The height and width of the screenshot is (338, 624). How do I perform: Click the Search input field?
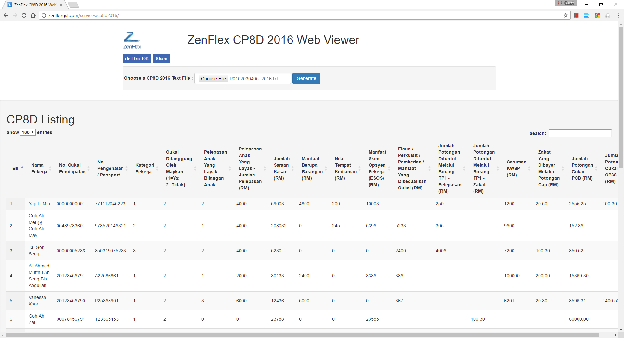(x=580, y=133)
